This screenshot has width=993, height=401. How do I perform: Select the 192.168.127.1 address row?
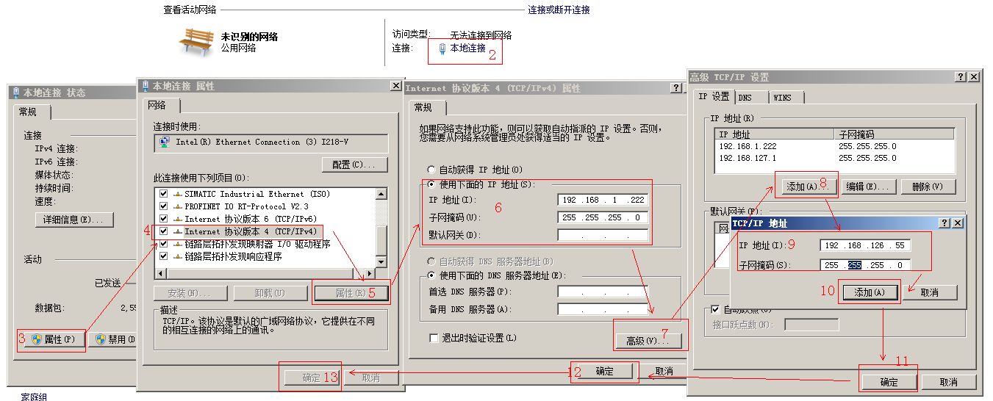tap(834, 158)
